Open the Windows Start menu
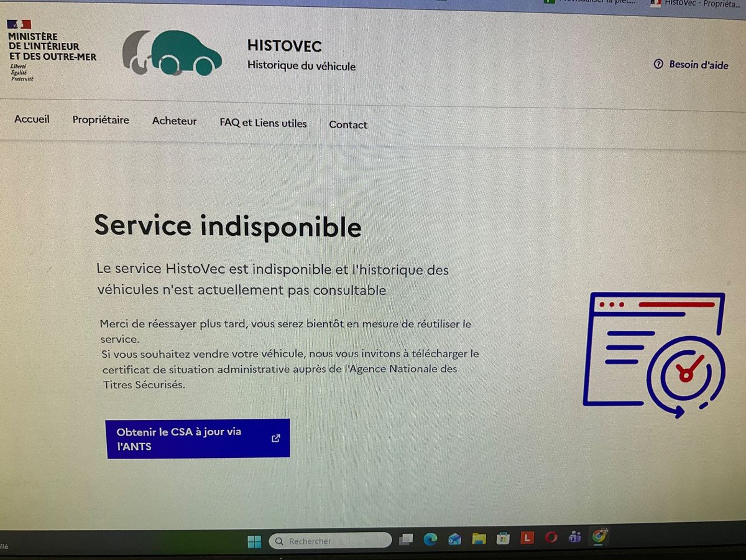746x560 pixels. (x=254, y=541)
